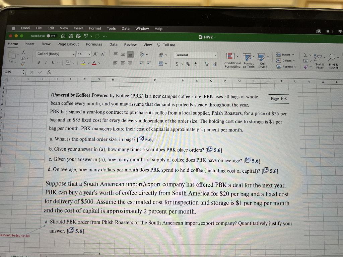343x257 pixels.
Task: Click the more options ellipsis in title bar
Action: [105, 36]
